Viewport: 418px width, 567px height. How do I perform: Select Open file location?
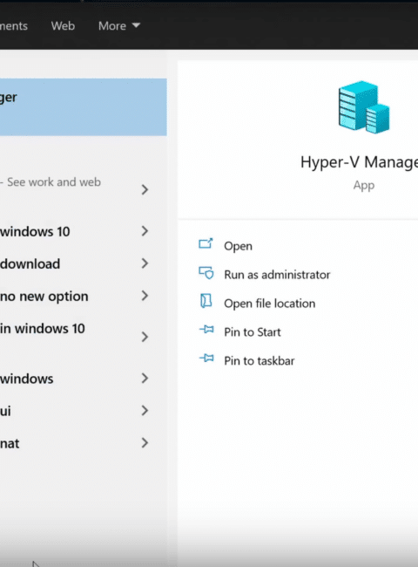(269, 304)
